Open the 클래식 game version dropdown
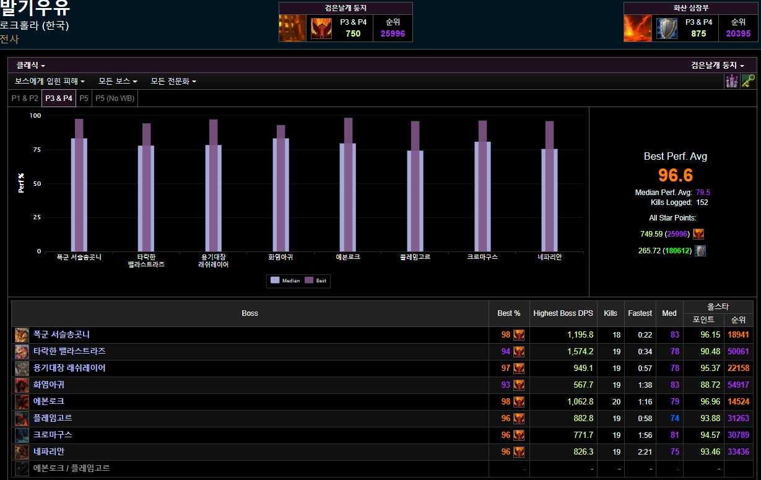The image size is (761, 480). (x=31, y=65)
